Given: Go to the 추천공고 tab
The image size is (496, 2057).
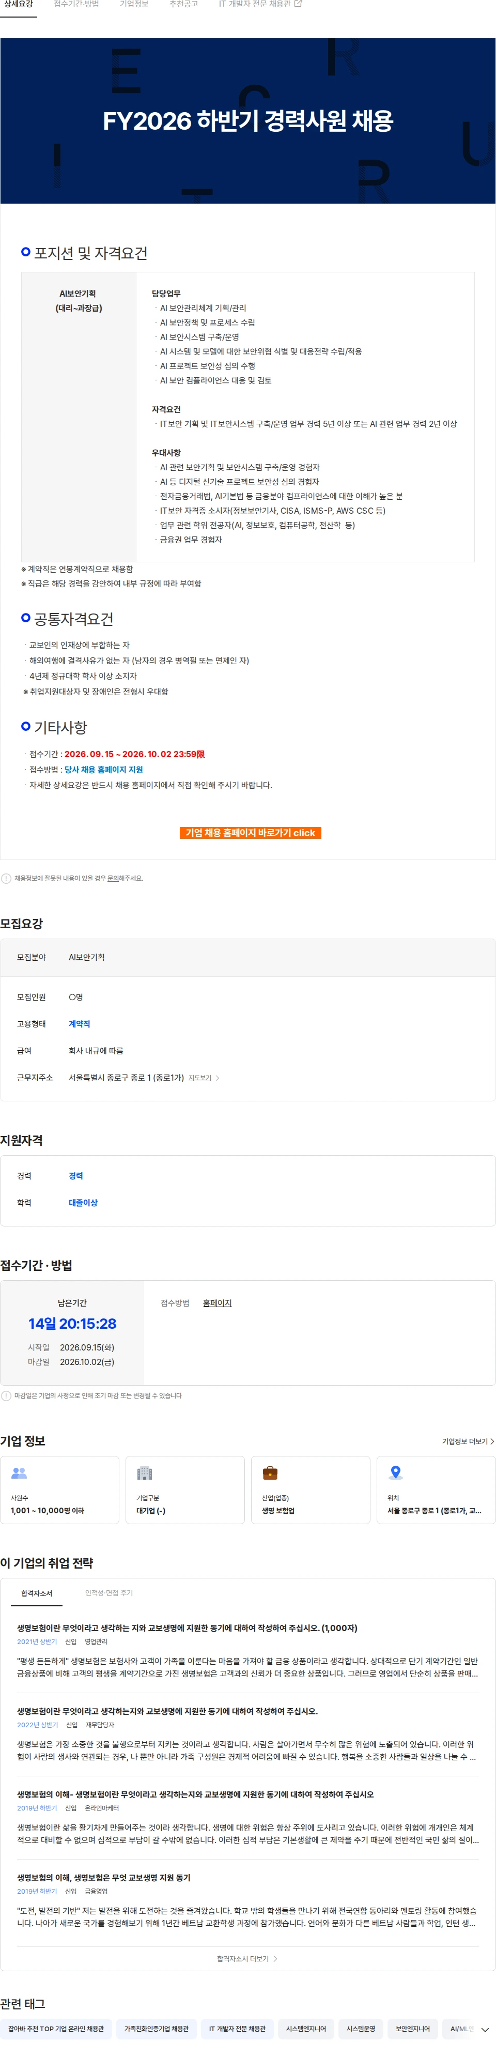Looking at the screenshot, I should coord(184,5).
